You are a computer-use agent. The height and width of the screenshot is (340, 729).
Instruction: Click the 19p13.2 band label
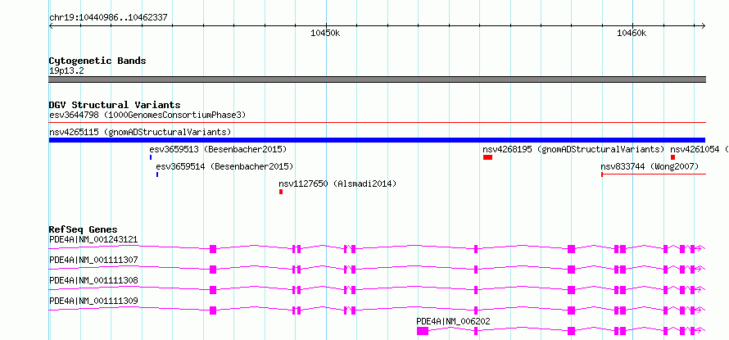66,71
